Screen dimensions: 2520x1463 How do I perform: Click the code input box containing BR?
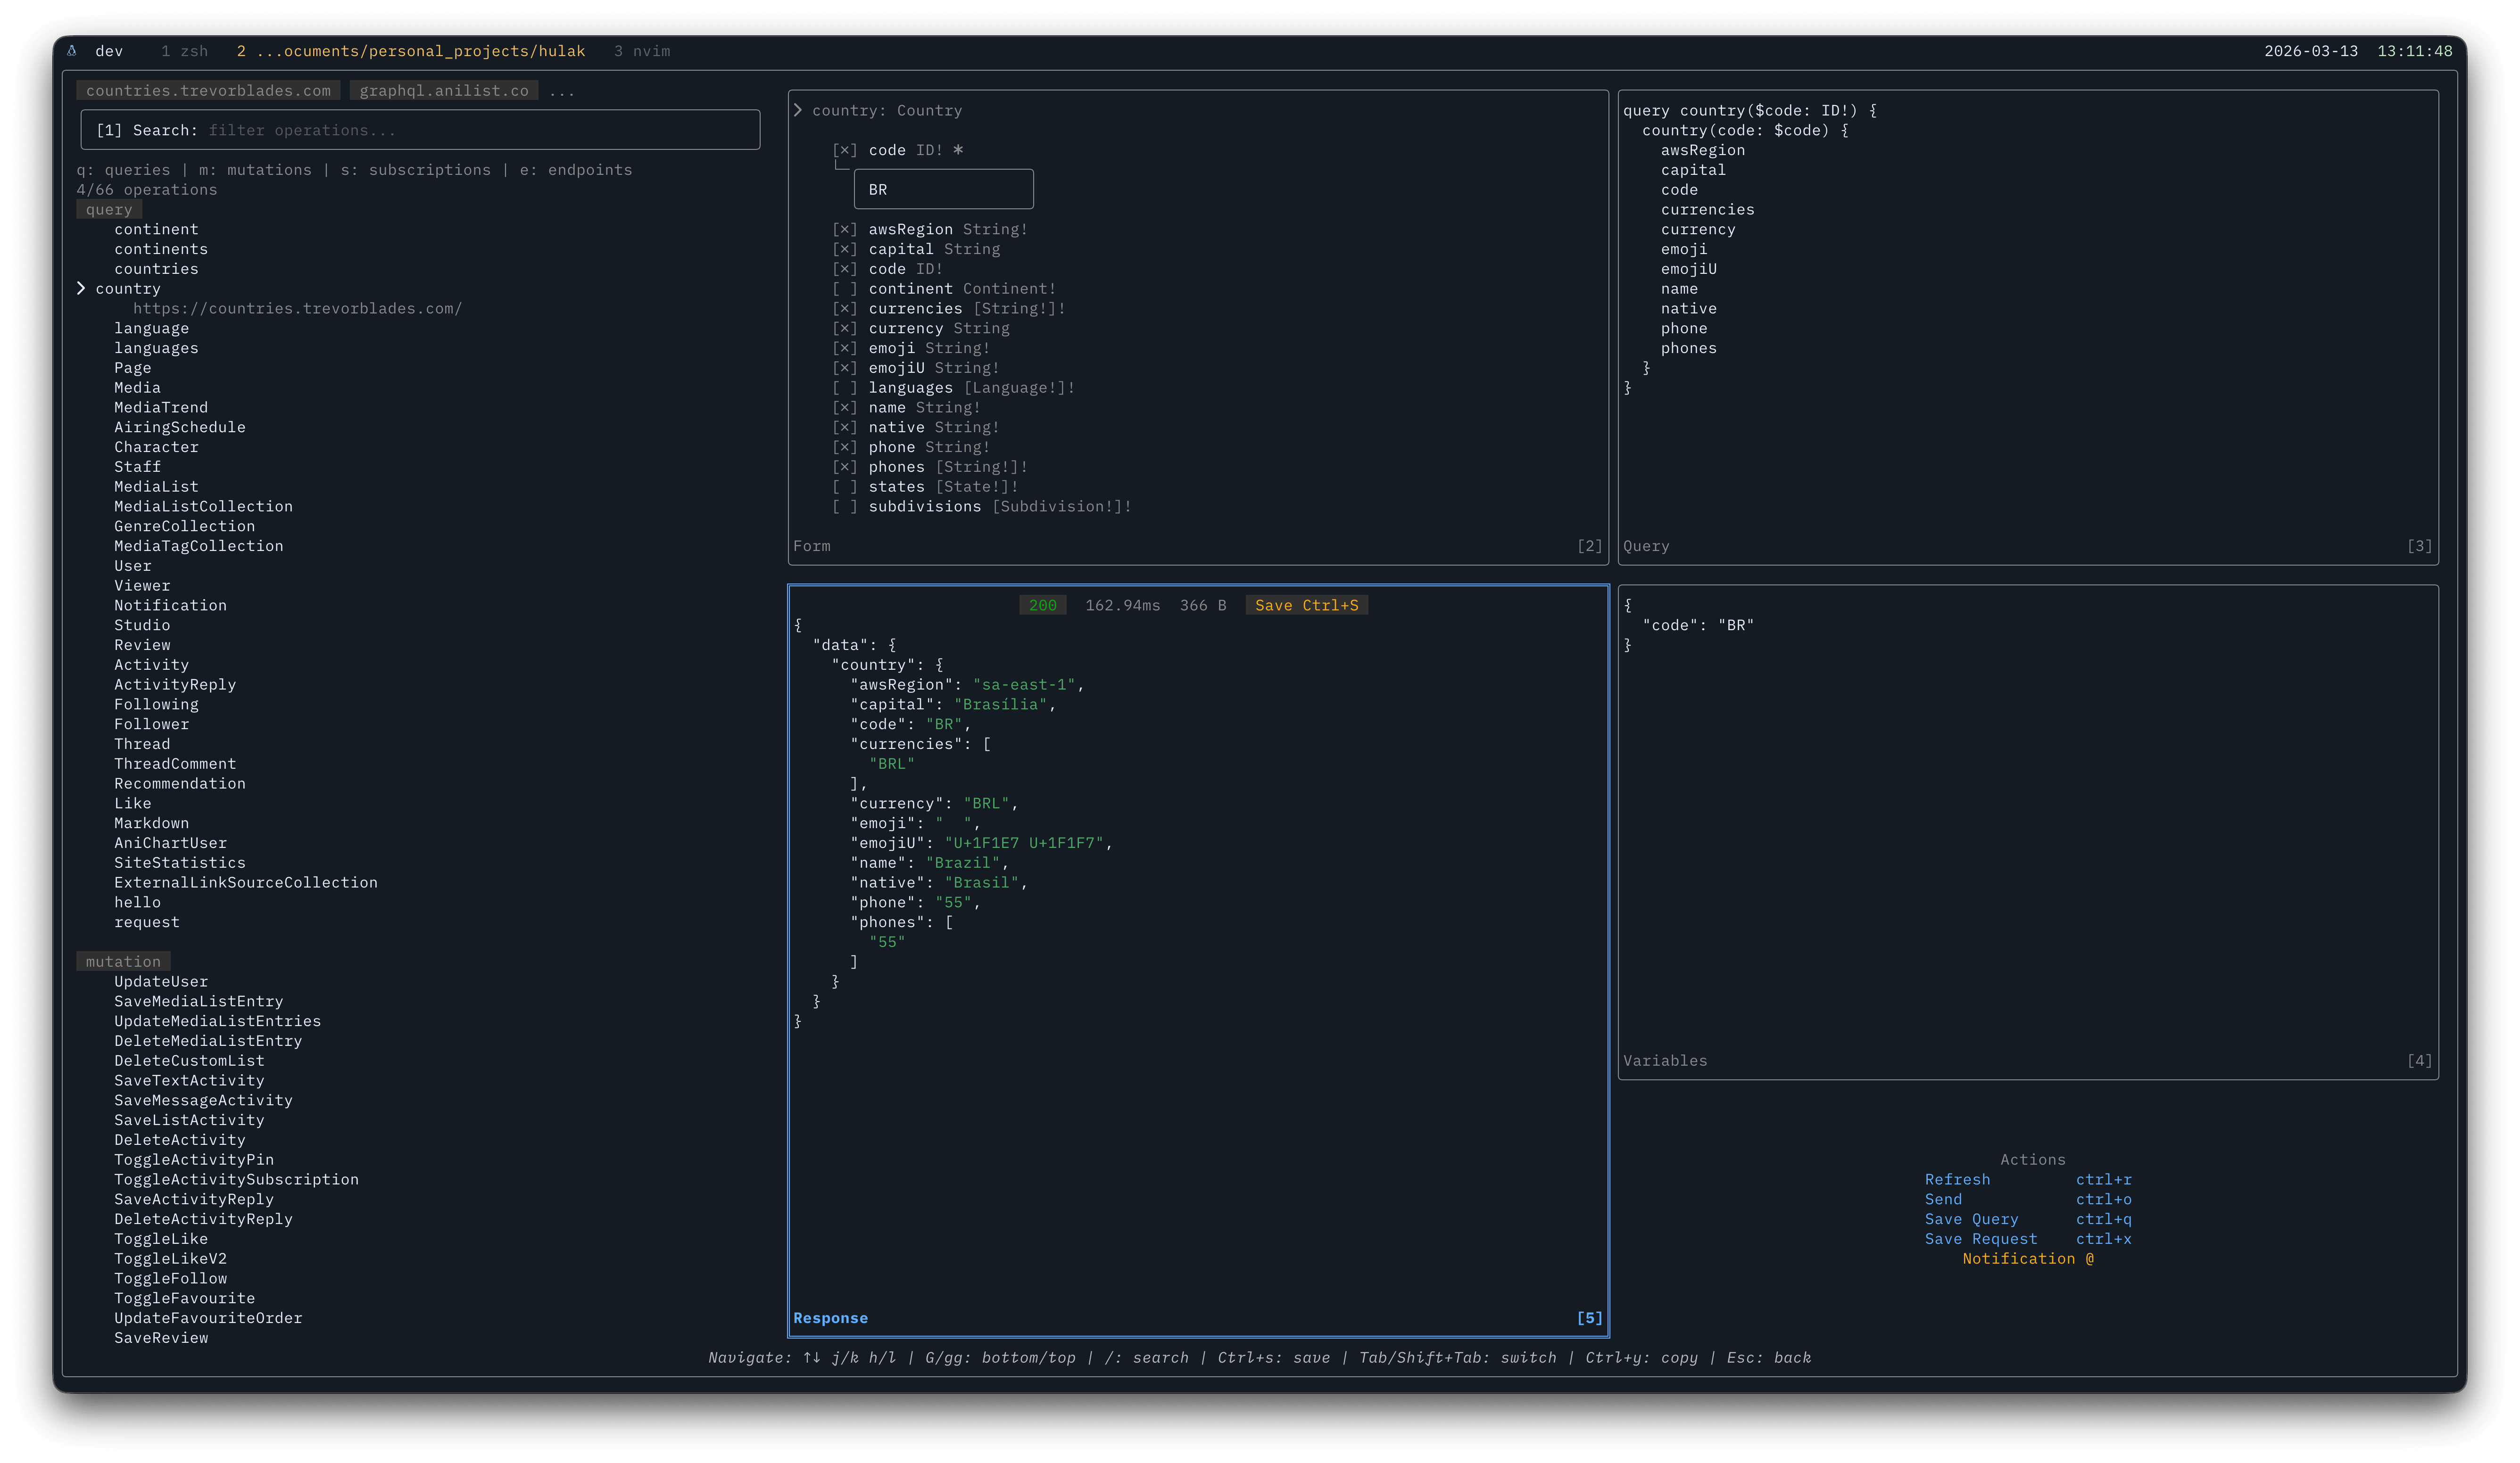943,190
